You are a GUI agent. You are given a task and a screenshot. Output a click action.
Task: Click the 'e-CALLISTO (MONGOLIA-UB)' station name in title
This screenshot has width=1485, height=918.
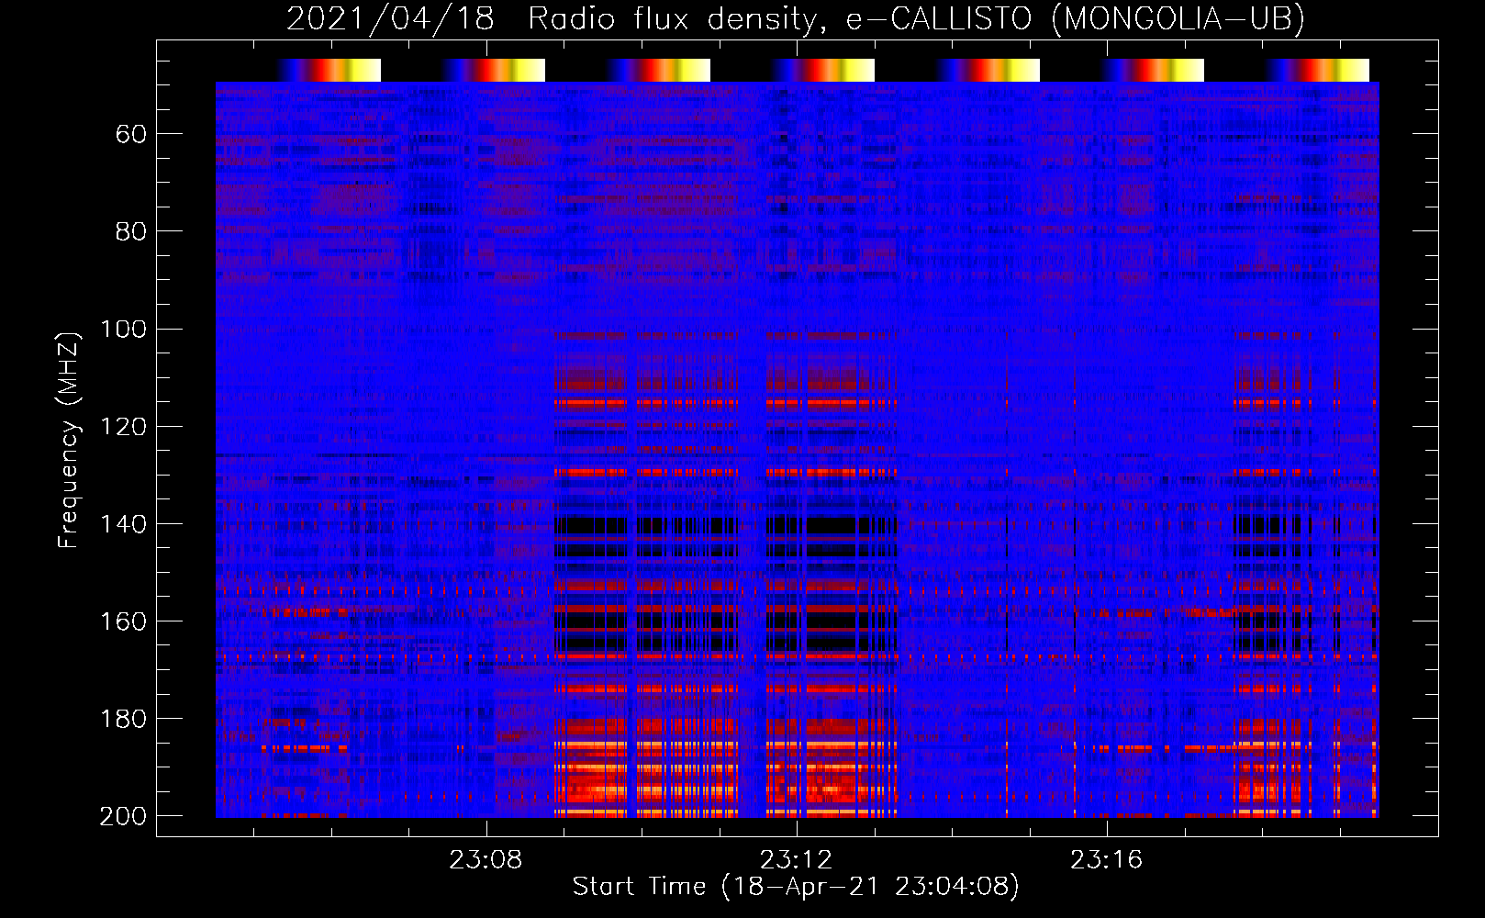1075,19
